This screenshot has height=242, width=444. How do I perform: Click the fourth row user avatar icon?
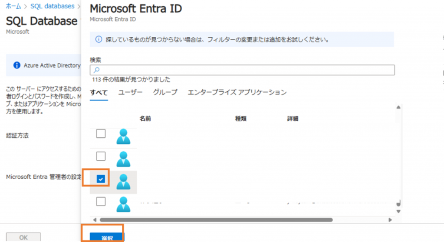[123, 204]
